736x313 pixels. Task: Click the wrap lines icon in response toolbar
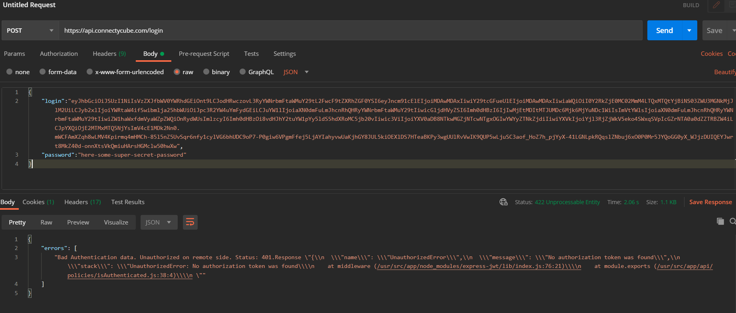pos(190,222)
